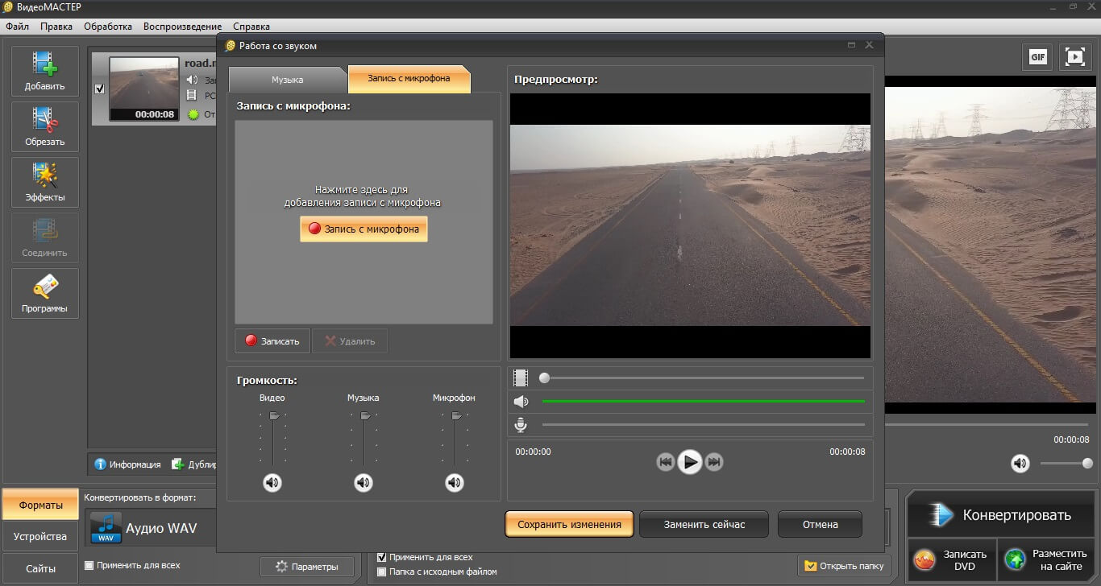Click the Микрофон volume slider handle
The width and height of the screenshot is (1101, 586).
456,416
